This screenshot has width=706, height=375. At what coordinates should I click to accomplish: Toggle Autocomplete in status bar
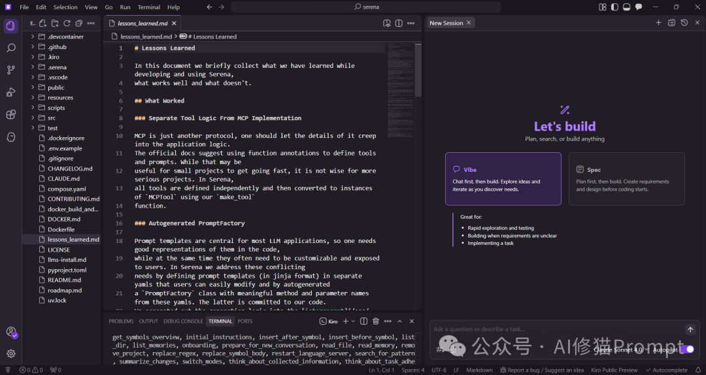(x=666, y=370)
